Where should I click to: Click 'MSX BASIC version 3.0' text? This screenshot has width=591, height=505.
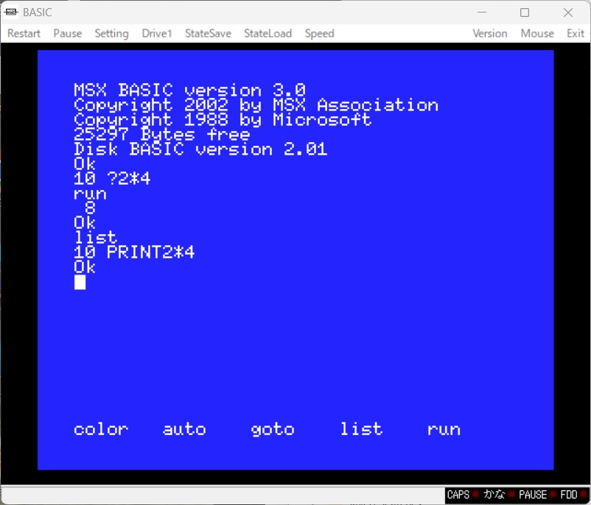point(189,90)
